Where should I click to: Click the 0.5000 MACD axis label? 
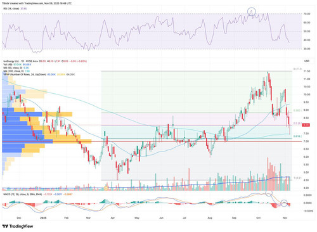307,195
